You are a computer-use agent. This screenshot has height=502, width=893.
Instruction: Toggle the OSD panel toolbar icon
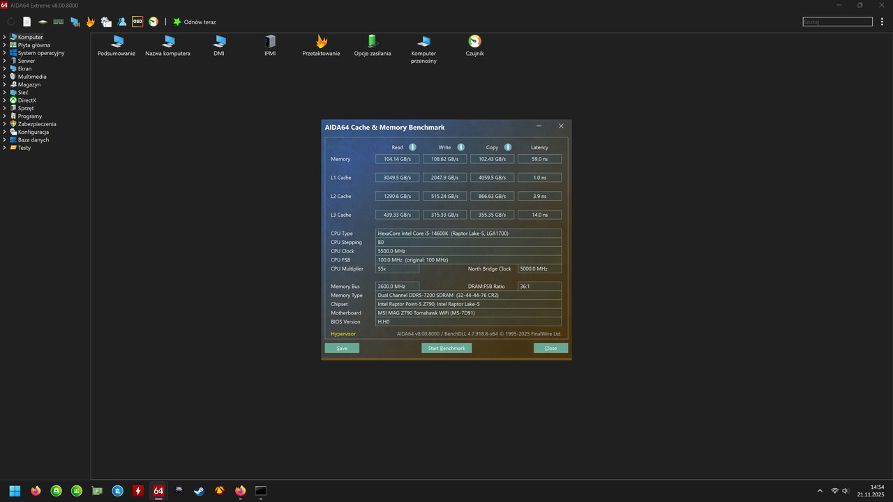(137, 22)
